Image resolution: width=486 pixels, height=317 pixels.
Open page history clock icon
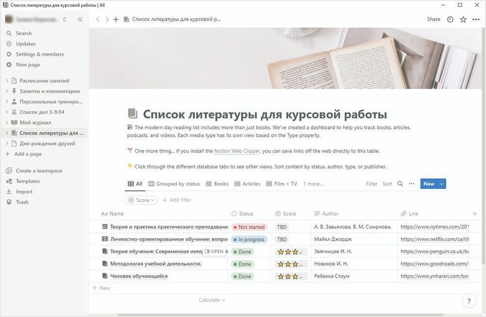(450, 19)
